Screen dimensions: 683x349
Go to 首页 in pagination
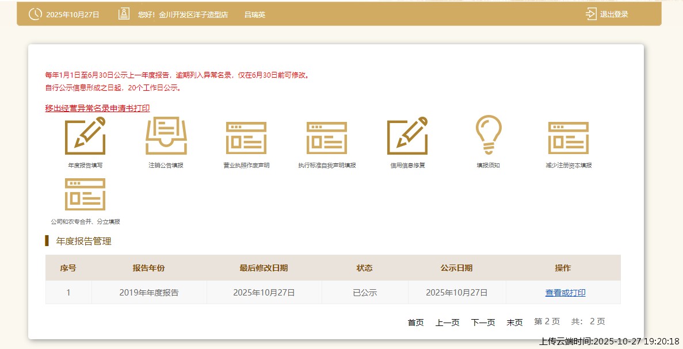[x=415, y=323]
